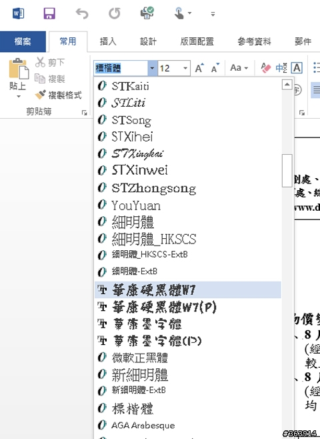Click the 複製格式 format painter
This screenshot has width=320, height=439.
(x=58, y=95)
